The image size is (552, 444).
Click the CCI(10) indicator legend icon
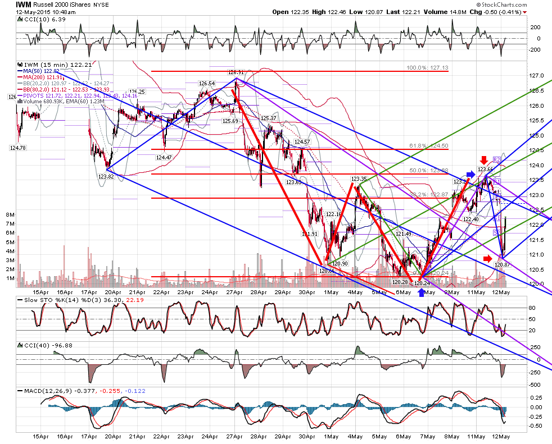[20, 19]
